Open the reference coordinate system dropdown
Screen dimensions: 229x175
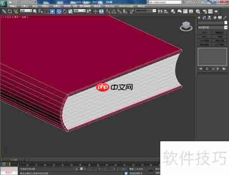pos(80,11)
